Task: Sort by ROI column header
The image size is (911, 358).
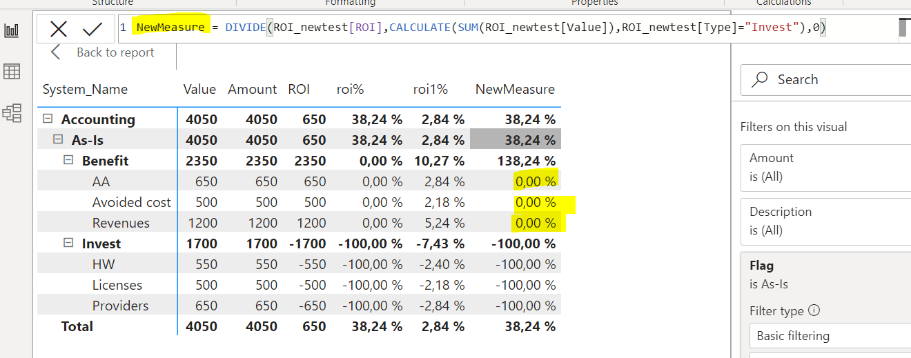Action: click(x=299, y=90)
